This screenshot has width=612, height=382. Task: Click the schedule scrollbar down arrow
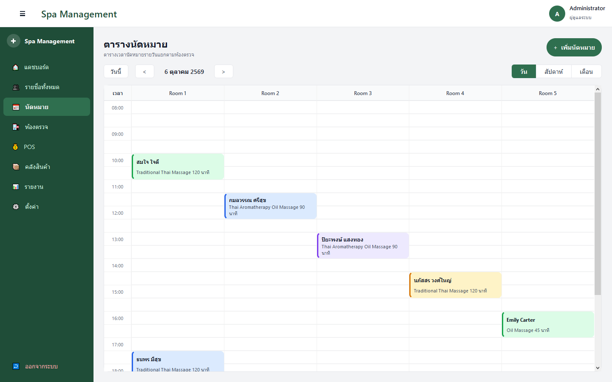pyautogui.click(x=598, y=368)
